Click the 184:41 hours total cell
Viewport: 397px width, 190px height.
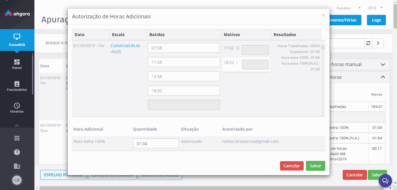click(377, 106)
